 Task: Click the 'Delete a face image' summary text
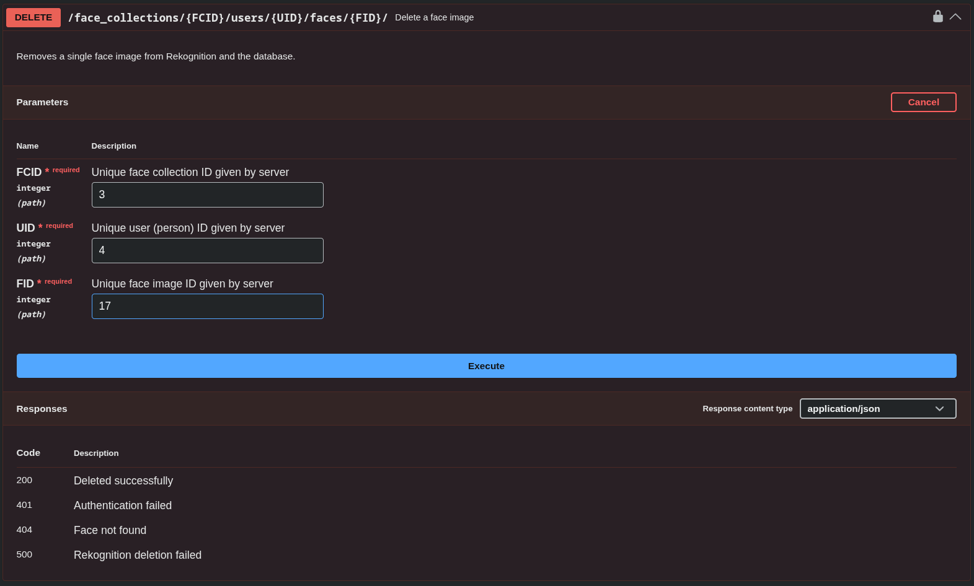pos(434,17)
